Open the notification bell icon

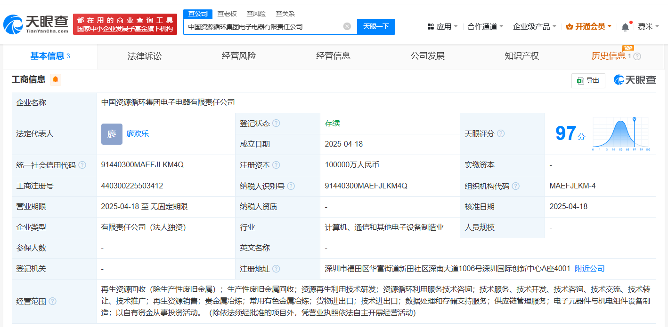(x=625, y=27)
